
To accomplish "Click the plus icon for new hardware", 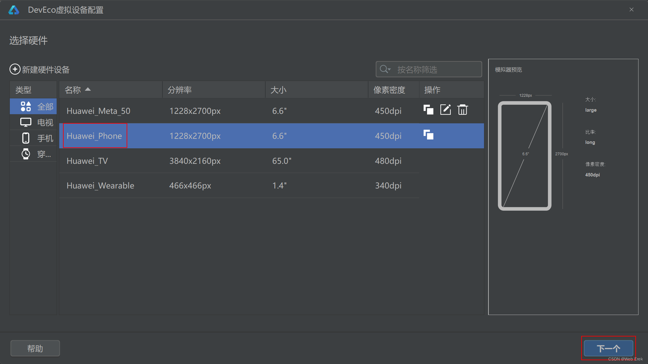I will pos(15,69).
